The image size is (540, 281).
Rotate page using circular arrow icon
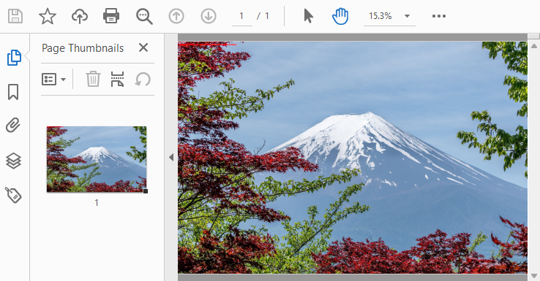(143, 80)
